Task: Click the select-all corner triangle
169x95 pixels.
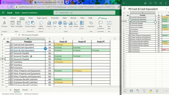Action: tap(4, 39)
